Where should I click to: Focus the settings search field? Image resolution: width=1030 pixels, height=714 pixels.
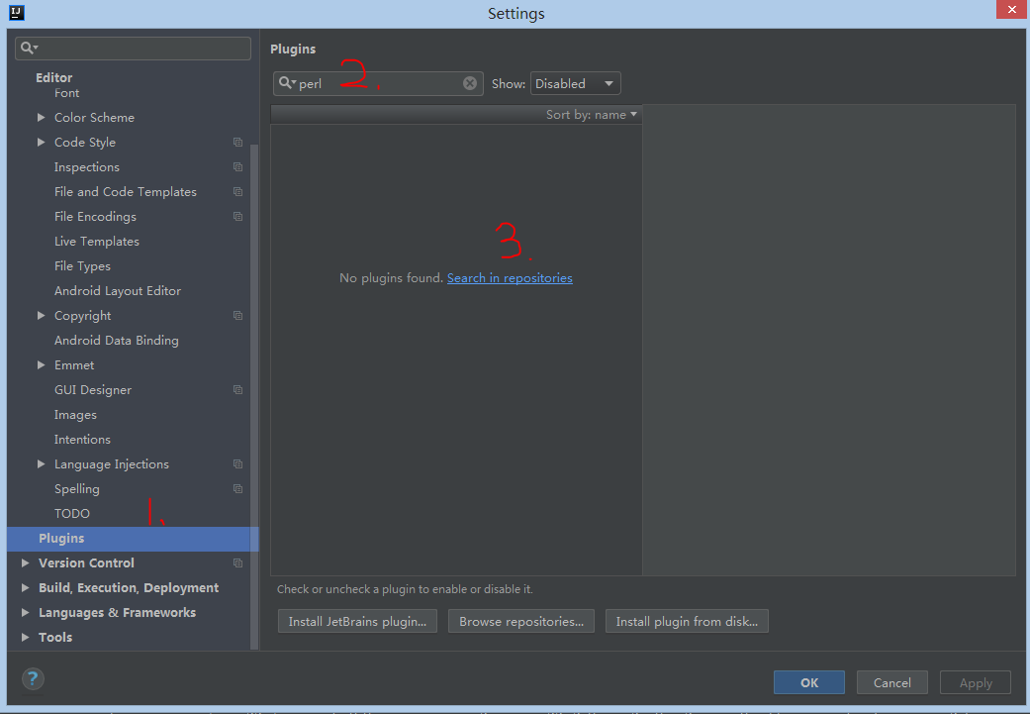(133, 48)
